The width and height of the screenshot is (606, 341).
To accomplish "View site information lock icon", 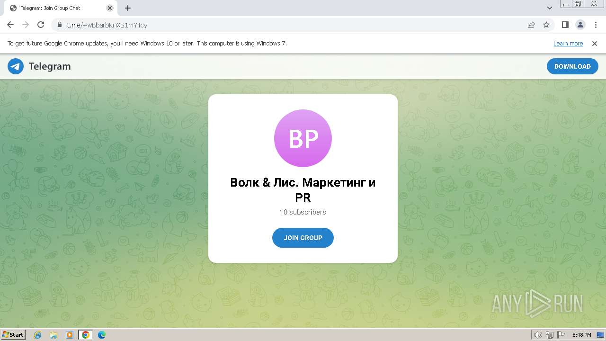I will tap(60, 25).
